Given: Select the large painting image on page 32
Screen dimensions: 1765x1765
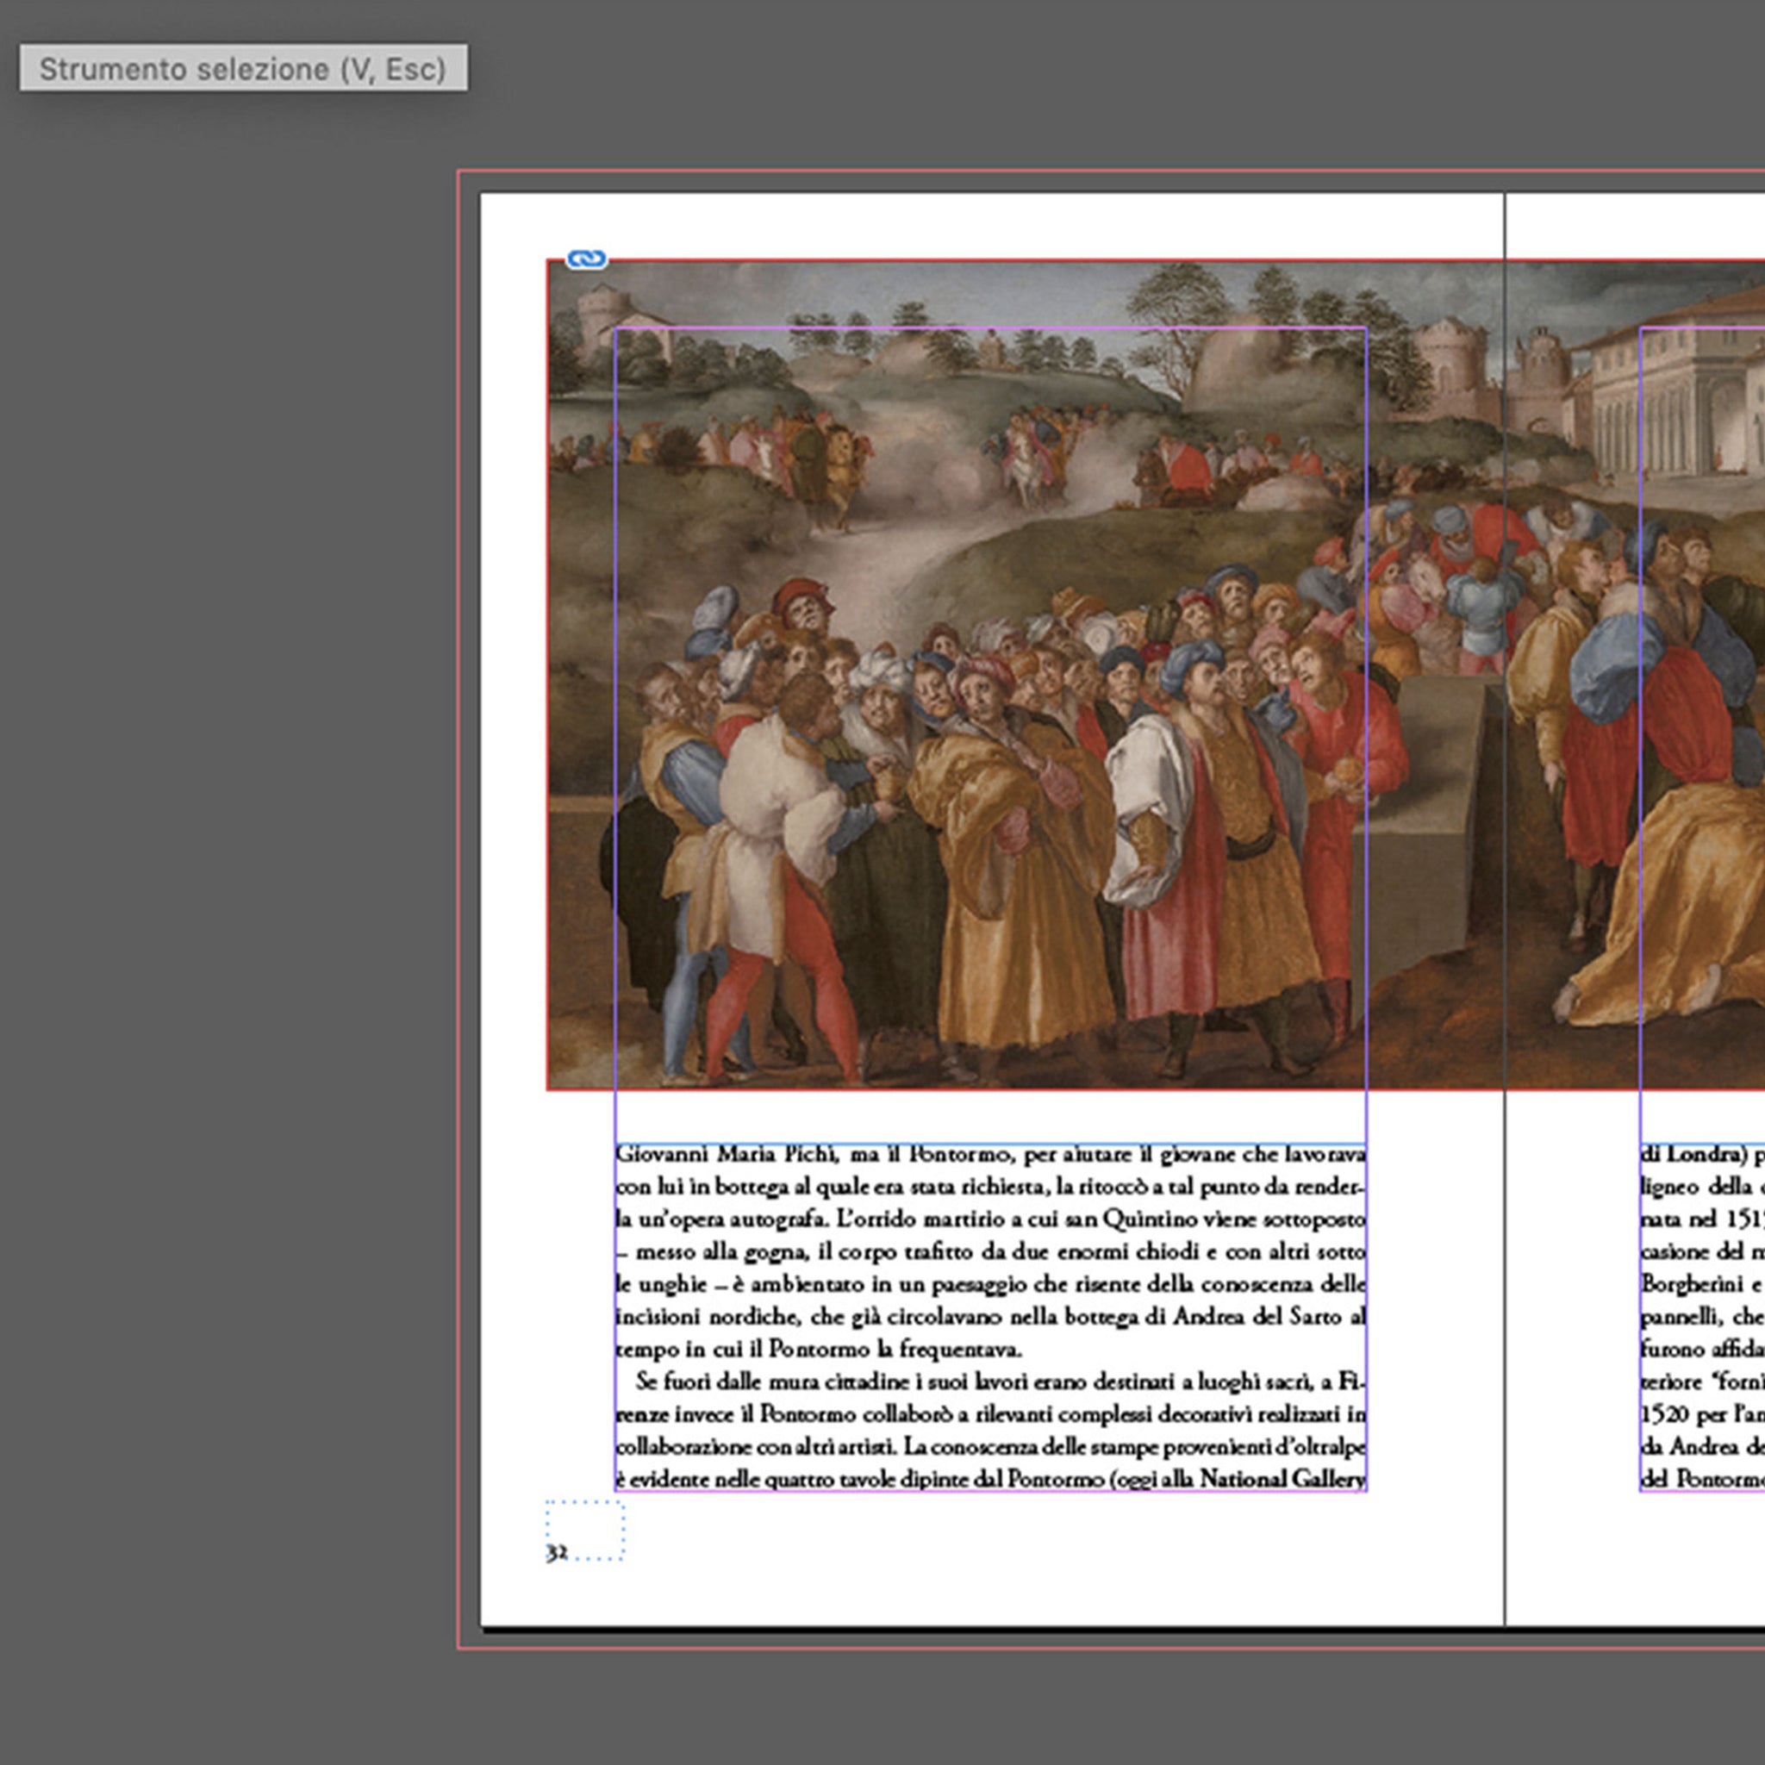Looking at the screenshot, I should coord(1156,675).
